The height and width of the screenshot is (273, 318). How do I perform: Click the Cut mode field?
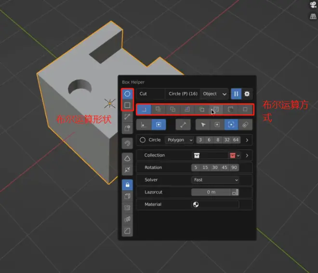click(x=151, y=94)
